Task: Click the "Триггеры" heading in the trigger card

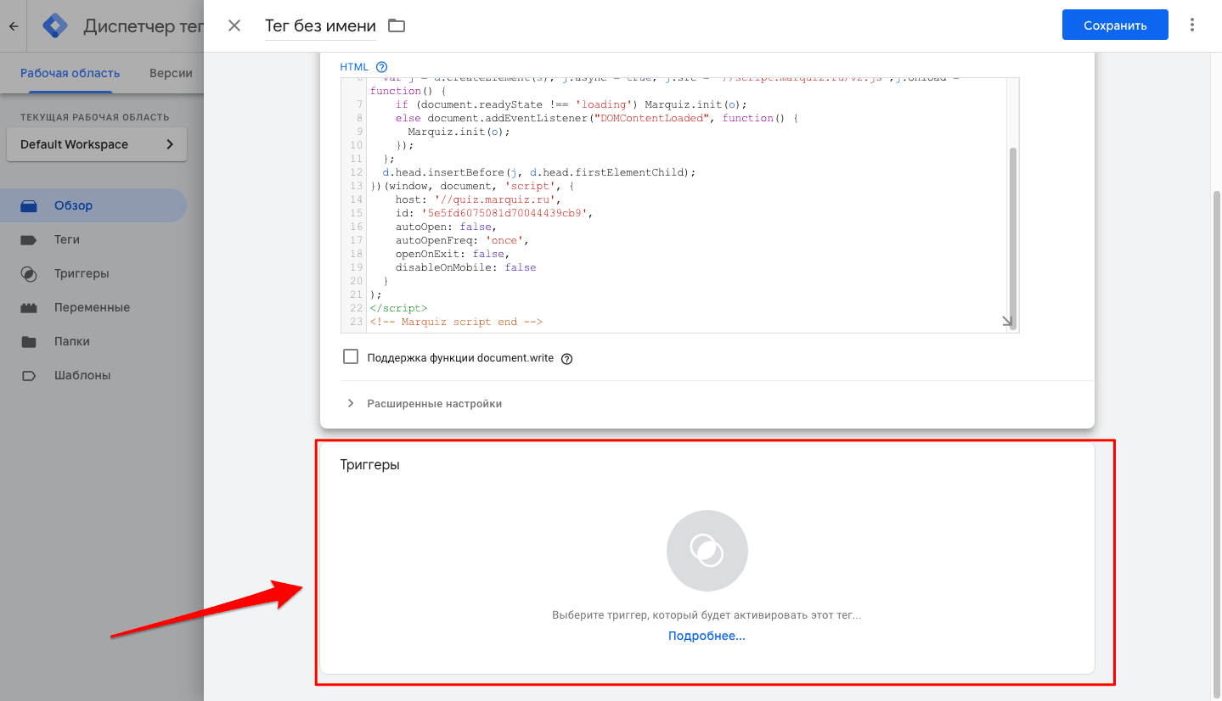Action: [370, 464]
